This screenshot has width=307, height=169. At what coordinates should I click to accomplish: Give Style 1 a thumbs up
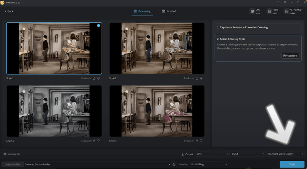94,78
